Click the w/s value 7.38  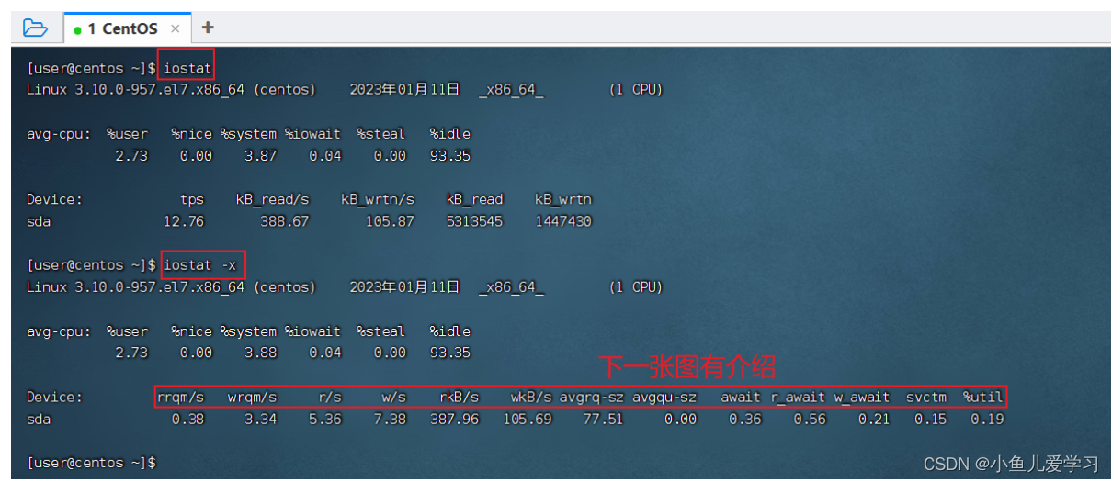click(x=390, y=420)
